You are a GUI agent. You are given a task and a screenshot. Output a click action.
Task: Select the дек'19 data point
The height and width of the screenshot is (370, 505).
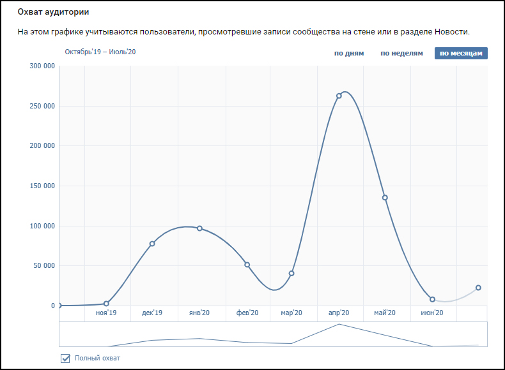152,244
